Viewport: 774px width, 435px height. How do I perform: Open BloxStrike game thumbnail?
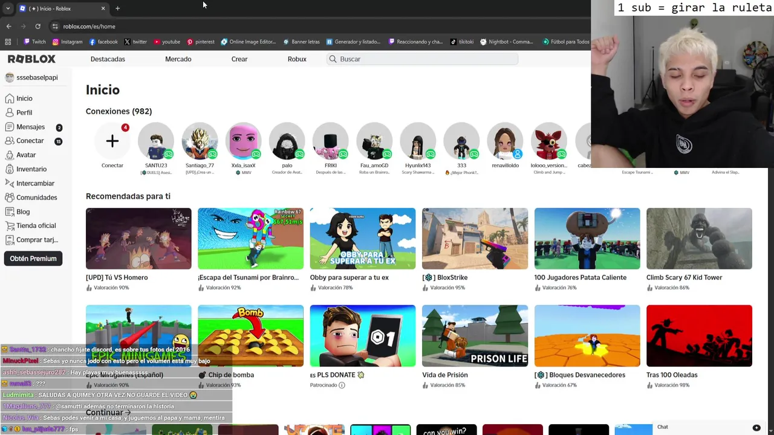pos(475,239)
